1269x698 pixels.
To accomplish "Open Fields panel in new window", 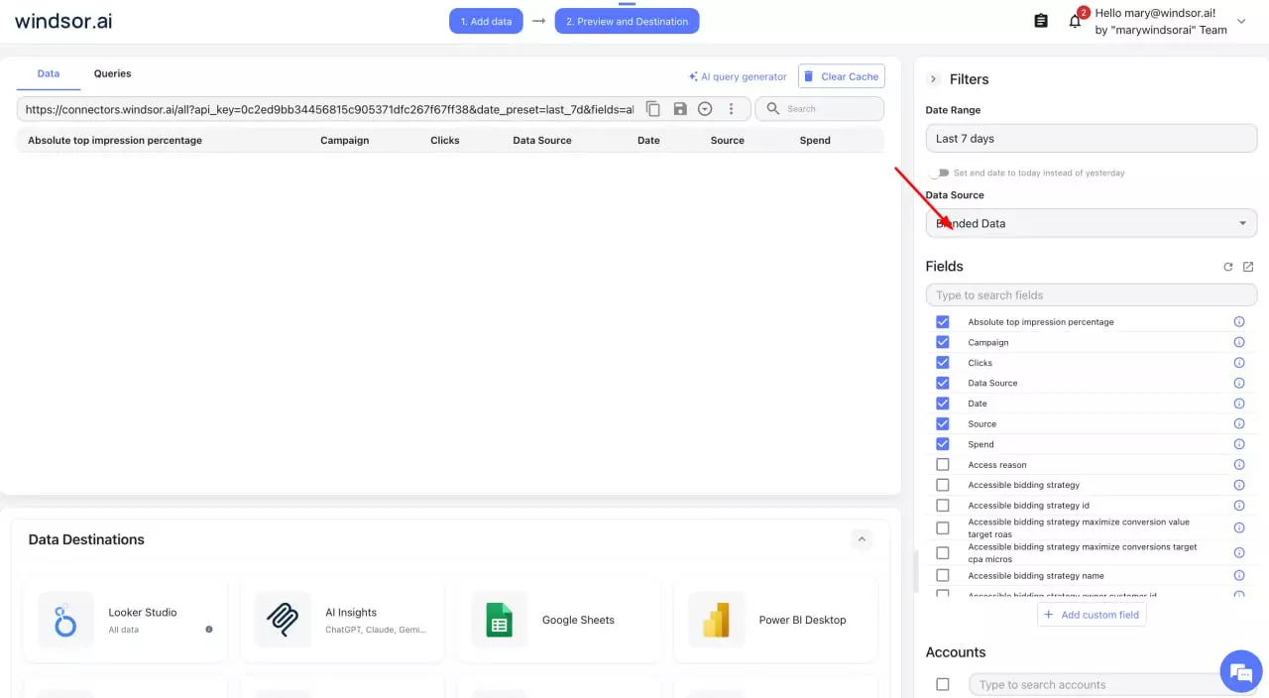I will point(1248,266).
